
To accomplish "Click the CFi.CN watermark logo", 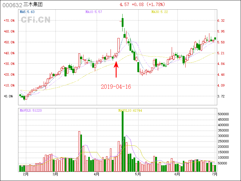I will (36, 20).
